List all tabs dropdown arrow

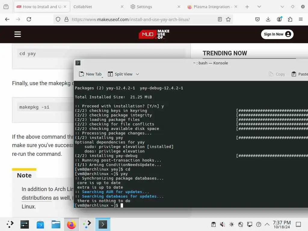click(259, 7)
